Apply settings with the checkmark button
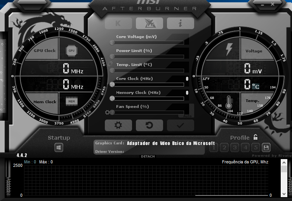The width and height of the screenshot is (292, 201). 181,125
